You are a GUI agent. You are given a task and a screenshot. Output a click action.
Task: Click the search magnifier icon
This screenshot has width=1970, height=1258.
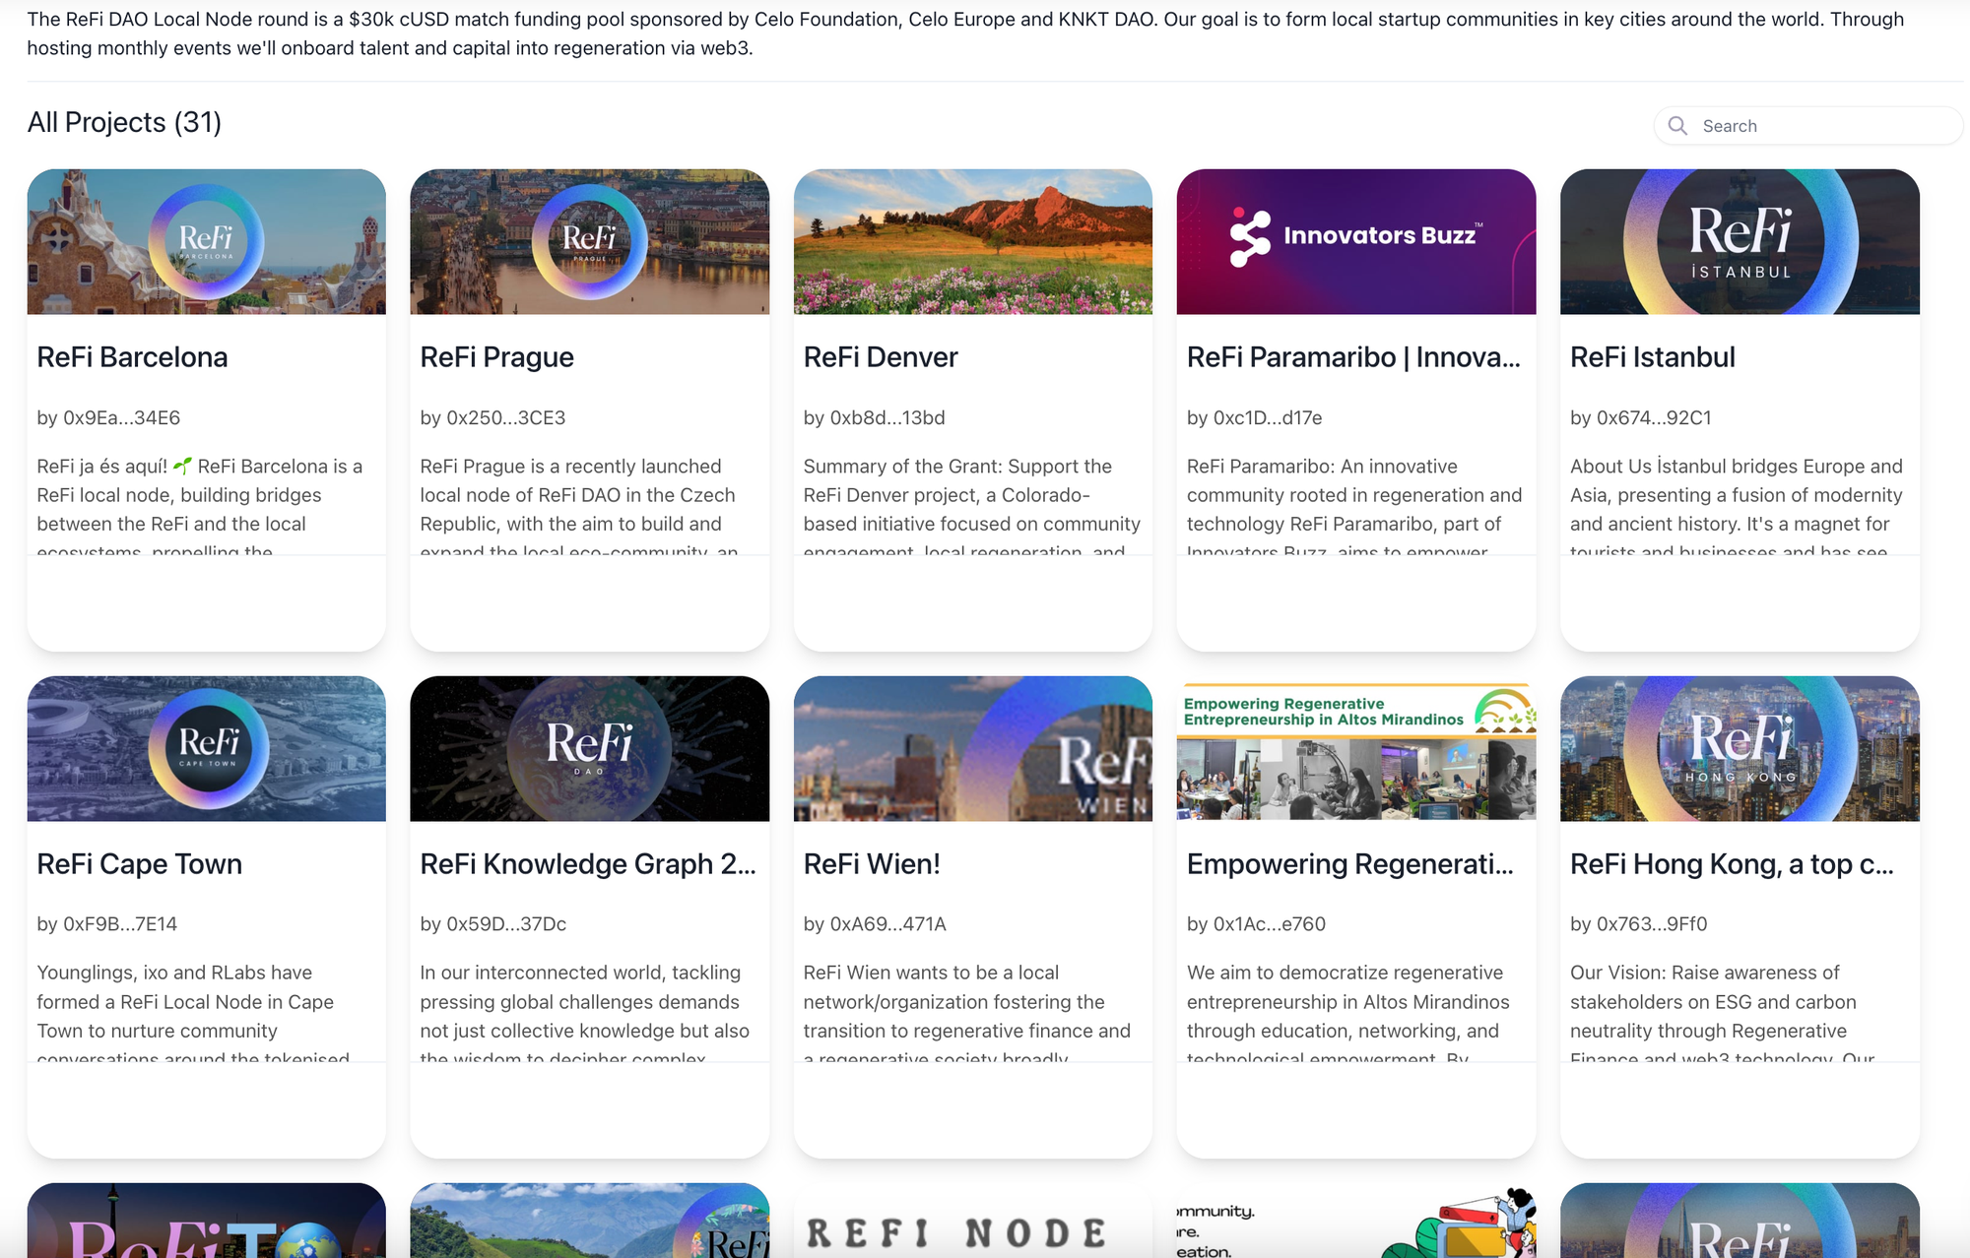(x=1677, y=125)
